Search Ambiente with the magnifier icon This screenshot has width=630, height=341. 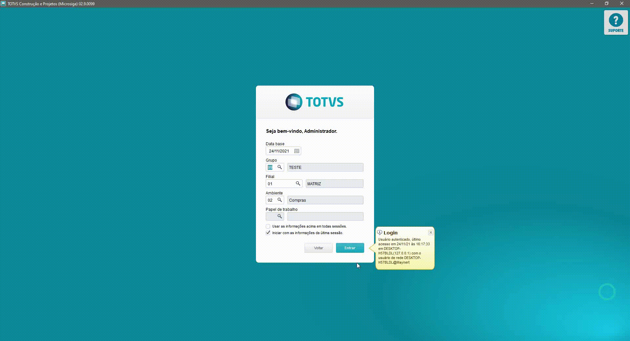click(280, 200)
